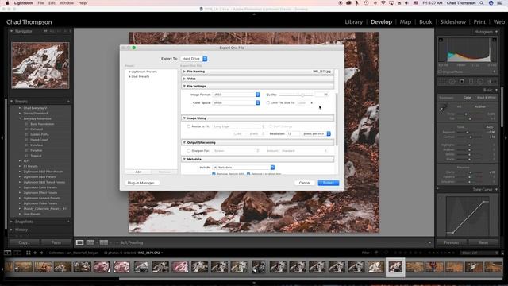Collapse the File Settings section

point(184,87)
